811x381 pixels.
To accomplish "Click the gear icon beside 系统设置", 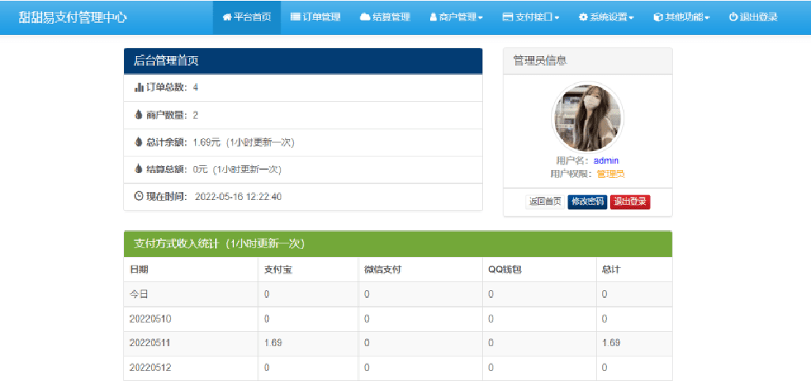I will tap(583, 17).
